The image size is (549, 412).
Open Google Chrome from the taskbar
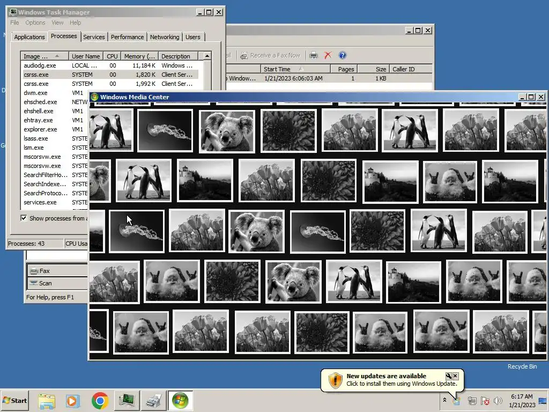(100, 401)
